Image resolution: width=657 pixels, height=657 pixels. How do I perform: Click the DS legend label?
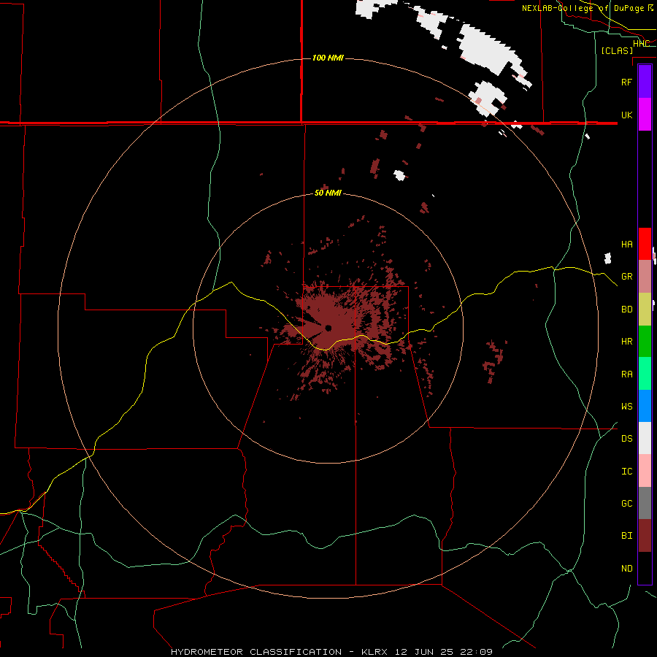626,439
